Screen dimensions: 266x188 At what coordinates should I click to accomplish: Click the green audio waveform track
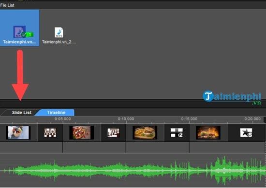point(133,171)
